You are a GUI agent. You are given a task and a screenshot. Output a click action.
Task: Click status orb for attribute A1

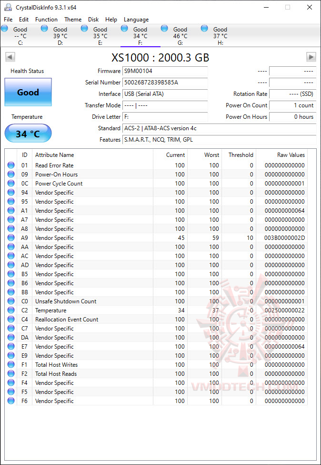[x=11, y=210]
